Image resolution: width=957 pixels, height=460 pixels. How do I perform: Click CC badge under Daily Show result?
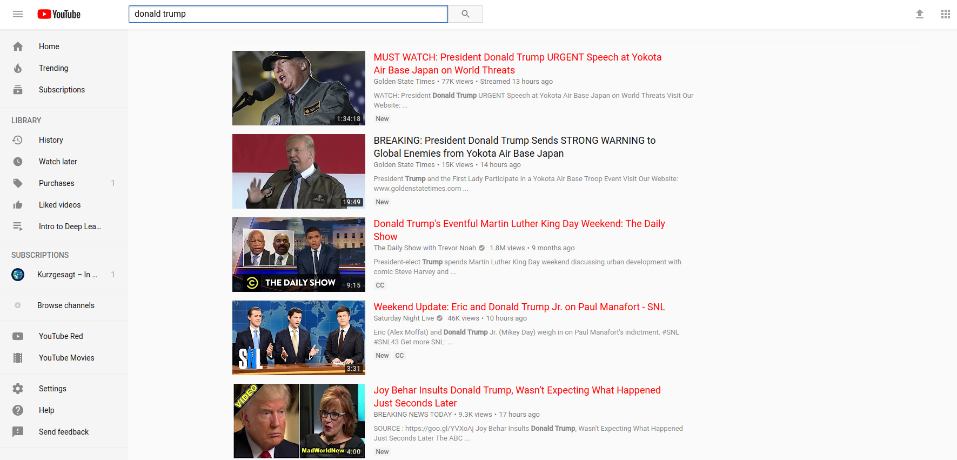[380, 285]
